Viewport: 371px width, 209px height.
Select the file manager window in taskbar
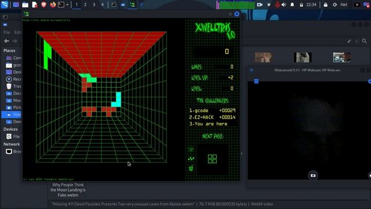(123, 5)
